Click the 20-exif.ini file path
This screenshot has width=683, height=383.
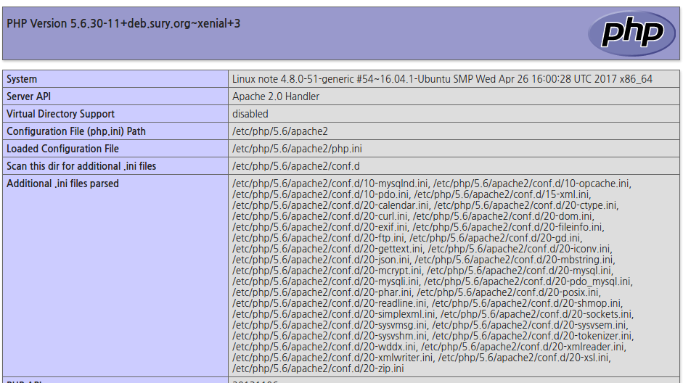click(x=319, y=227)
